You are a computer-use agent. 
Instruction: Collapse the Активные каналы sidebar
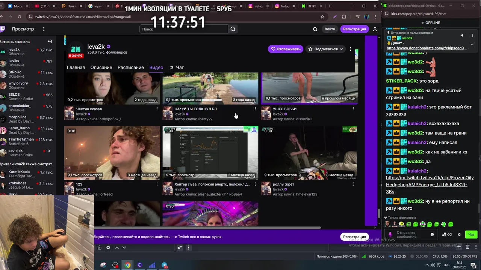click(x=50, y=41)
